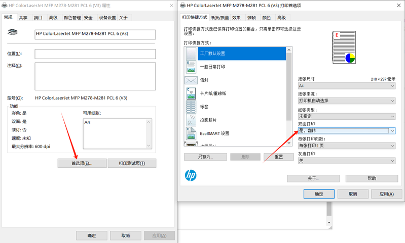The width and height of the screenshot is (405, 243).
Task: Click inside the 位置 input field
Action: [x=95, y=54]
